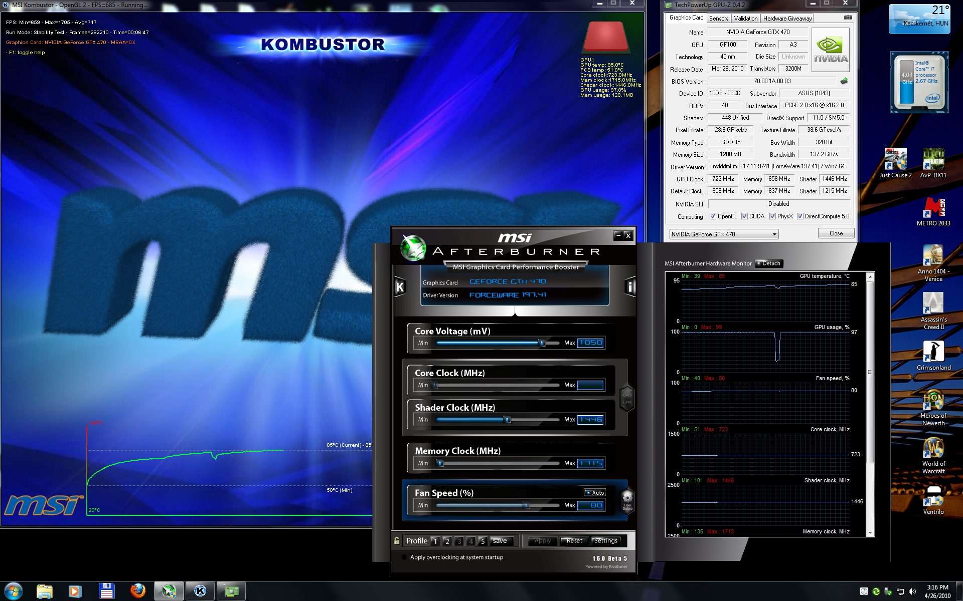Open the Ventrilo desktop shortcut

(933, 500)
